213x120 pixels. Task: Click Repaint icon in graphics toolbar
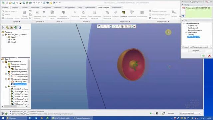pos(111,26)
